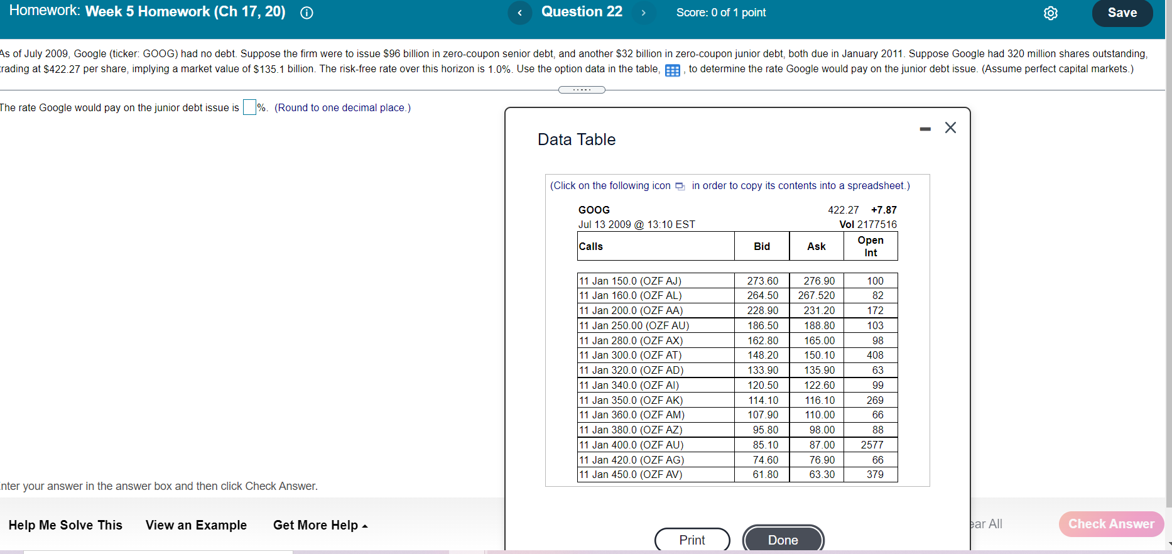
Task: Click the Check Answer button
Action: [1111, 524]
